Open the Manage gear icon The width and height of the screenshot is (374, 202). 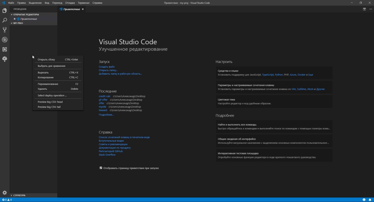pyautogui.click(x=5, y=193)
